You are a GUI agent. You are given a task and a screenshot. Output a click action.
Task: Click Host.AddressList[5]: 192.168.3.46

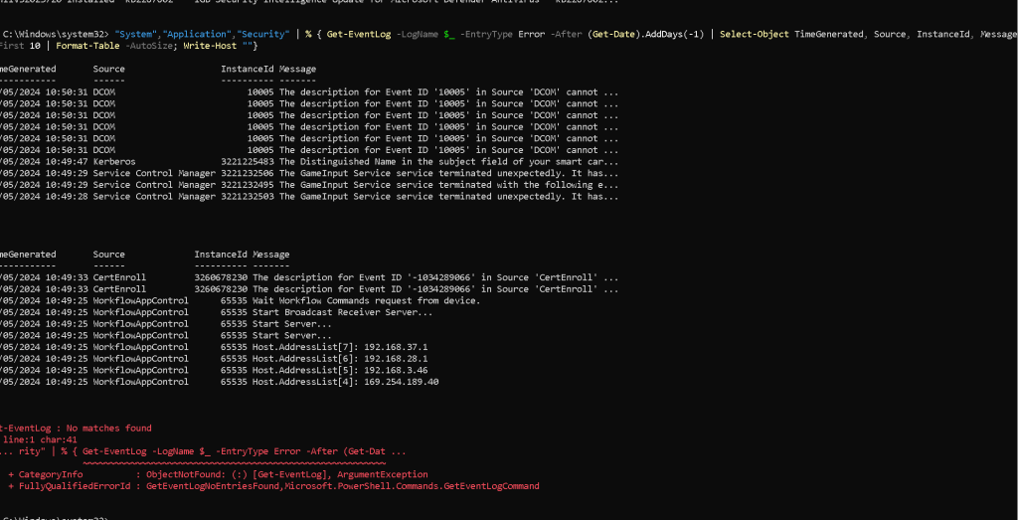340,371
